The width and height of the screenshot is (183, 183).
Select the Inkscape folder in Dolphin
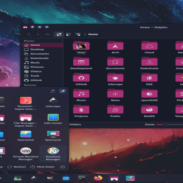(x=115, y=77)
